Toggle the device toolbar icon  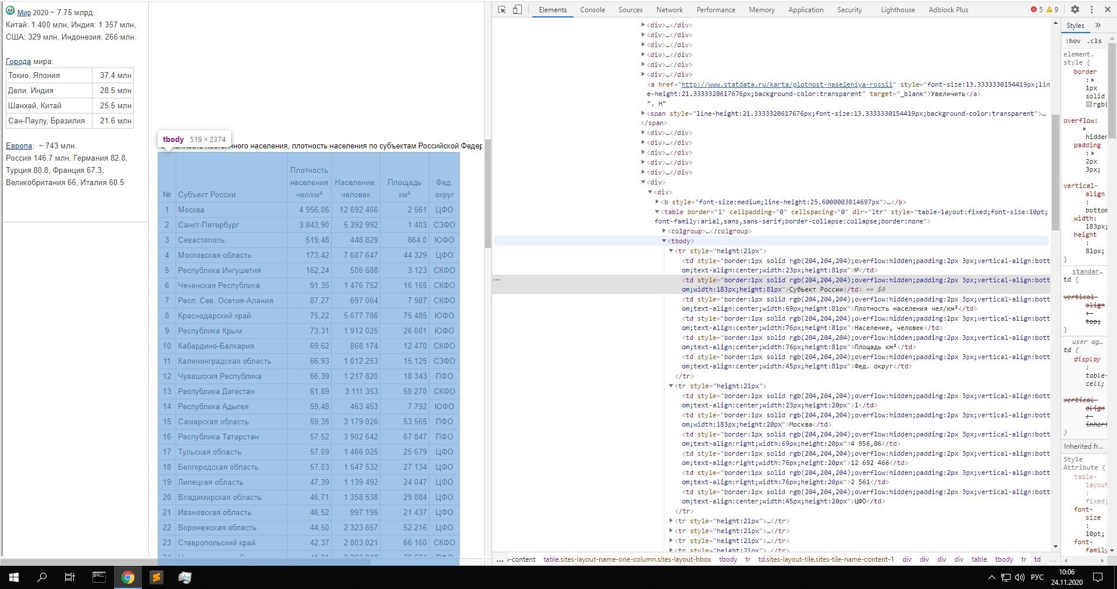coord(517,9)
